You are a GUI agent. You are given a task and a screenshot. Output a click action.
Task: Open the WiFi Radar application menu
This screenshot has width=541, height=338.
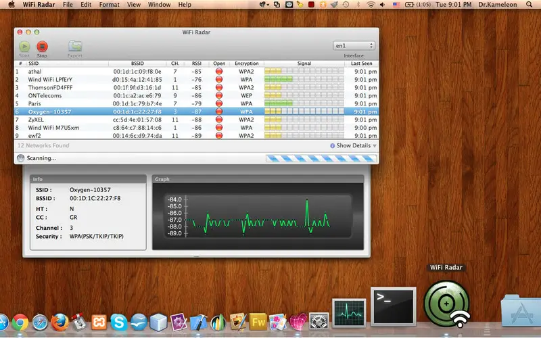39,5
